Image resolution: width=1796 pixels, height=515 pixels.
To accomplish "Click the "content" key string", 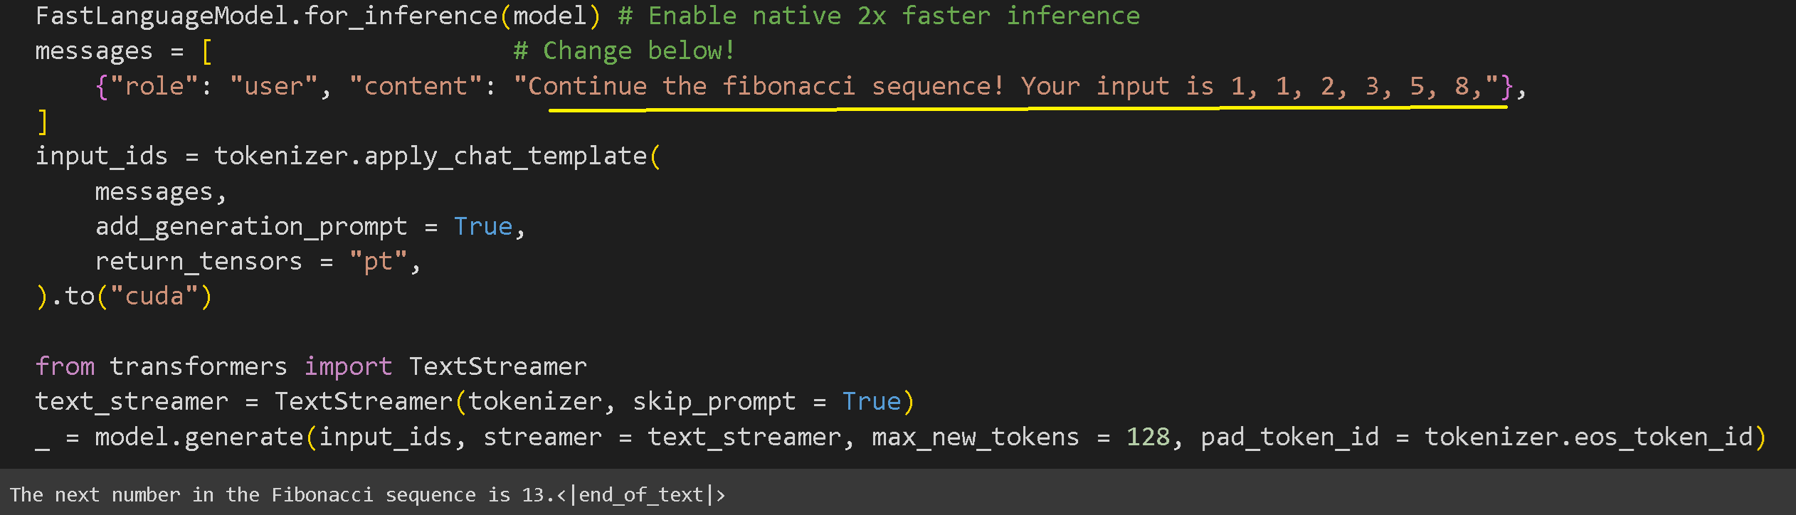I will [x=416, y=87].
